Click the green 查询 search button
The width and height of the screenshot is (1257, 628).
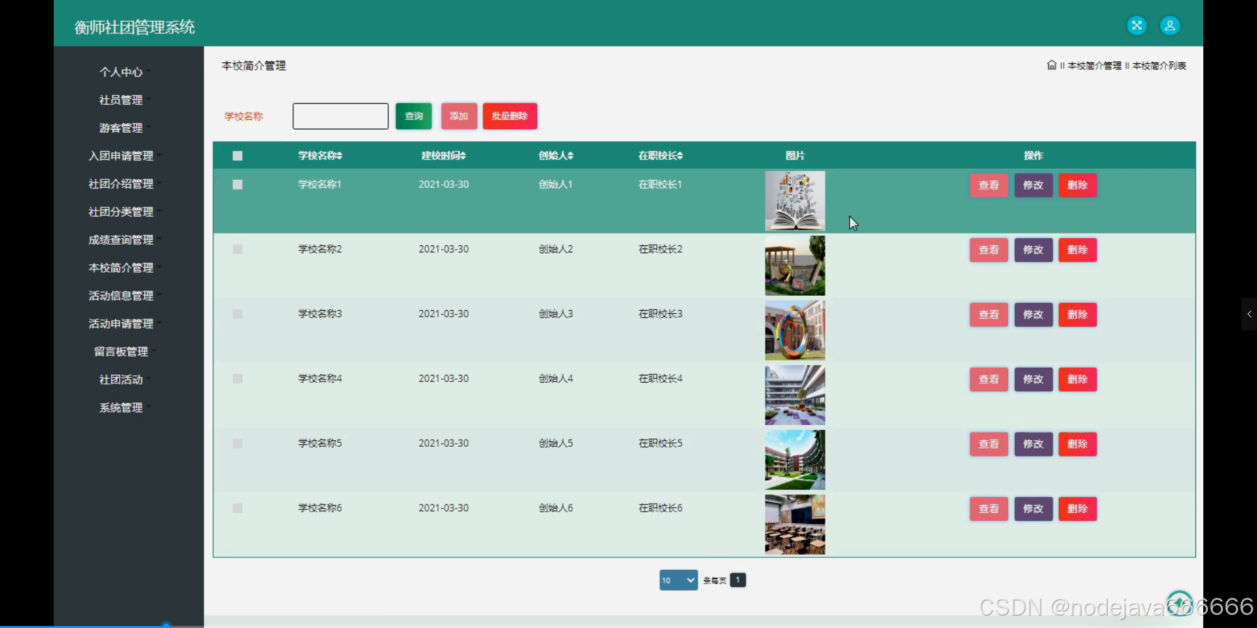414,116
